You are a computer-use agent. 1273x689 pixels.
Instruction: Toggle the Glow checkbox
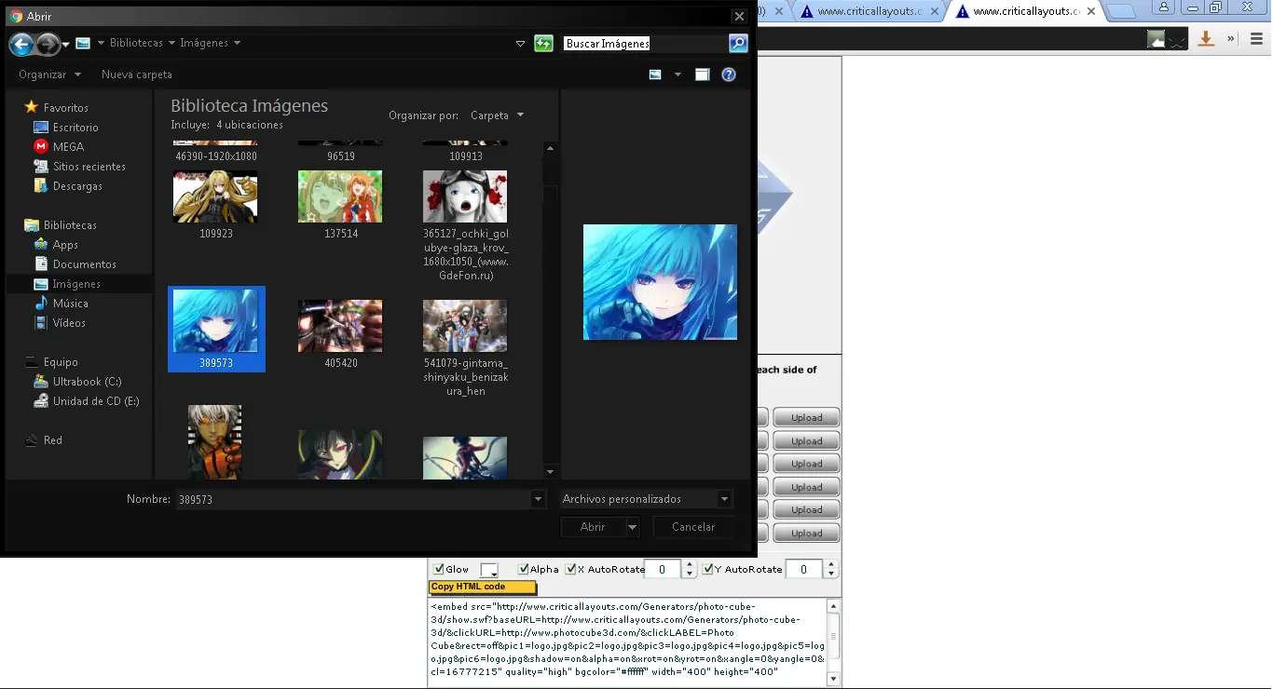[438, 569]
